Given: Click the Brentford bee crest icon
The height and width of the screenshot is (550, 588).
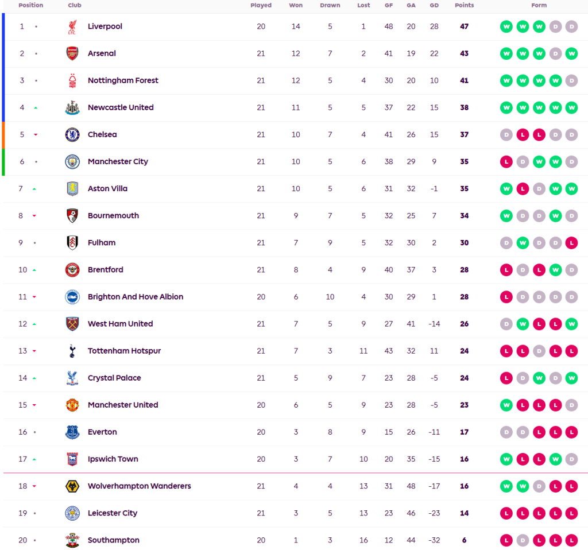Looking at the screenshot, I should click(72, 269).
